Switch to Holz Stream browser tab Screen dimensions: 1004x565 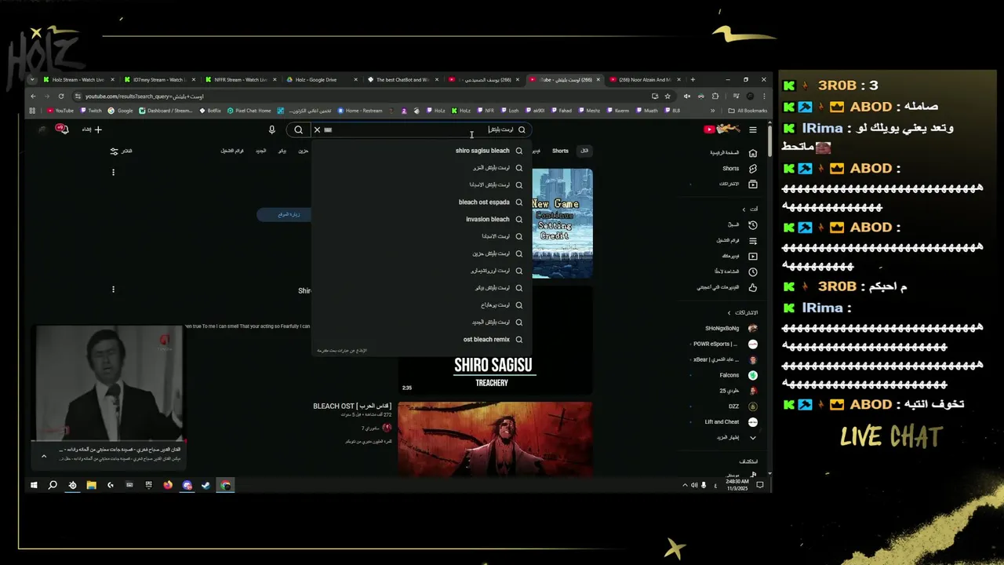pyautogui.click(x=78, y=79)
